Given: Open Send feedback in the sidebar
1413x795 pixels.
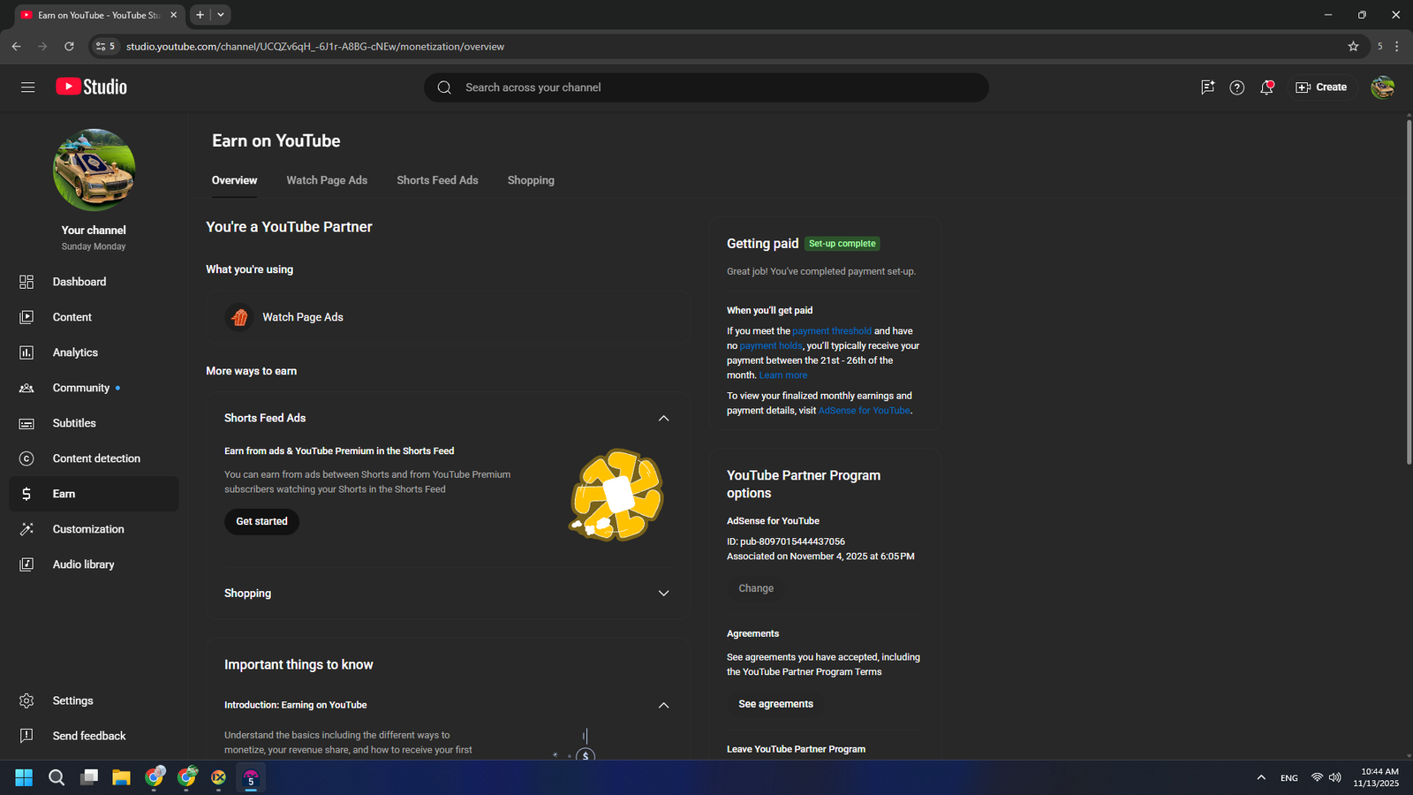Looking at the screenshot, I should (94, 736).
